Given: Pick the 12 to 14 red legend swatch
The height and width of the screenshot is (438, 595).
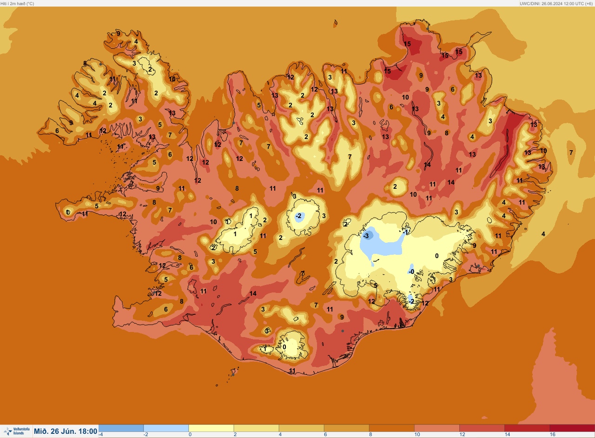Looking at the screenshot, I should 482,428.
